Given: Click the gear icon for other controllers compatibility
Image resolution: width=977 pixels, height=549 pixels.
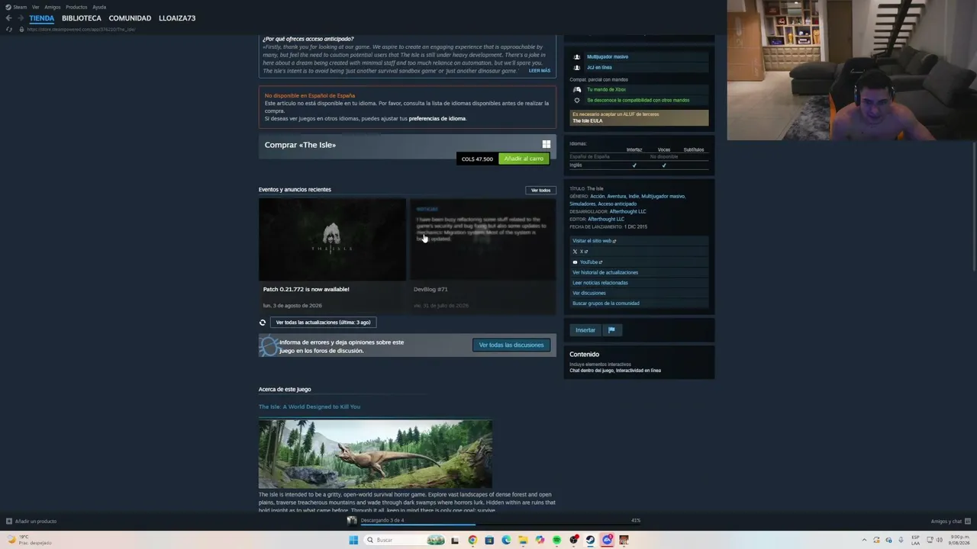Looking at the screenshot, I should point(577,100).
